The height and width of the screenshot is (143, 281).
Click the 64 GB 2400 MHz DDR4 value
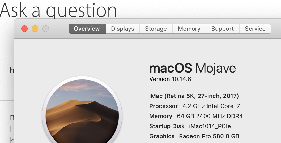click(x=210, y=116)
